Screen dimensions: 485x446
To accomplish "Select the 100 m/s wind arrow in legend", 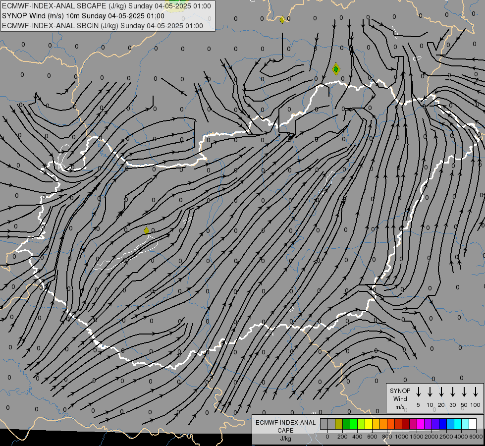I will (476, 392).
